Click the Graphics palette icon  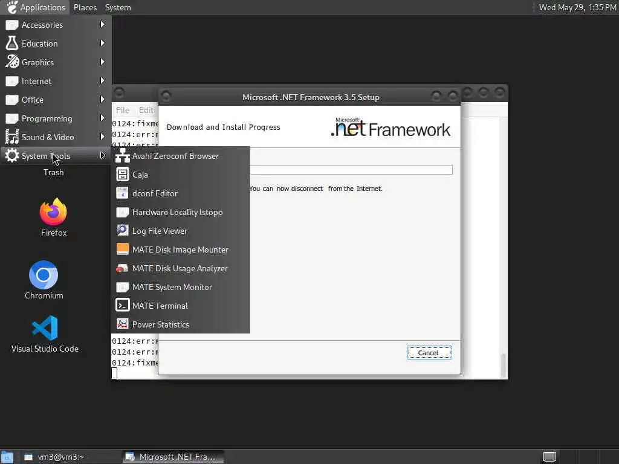[12, 62]
